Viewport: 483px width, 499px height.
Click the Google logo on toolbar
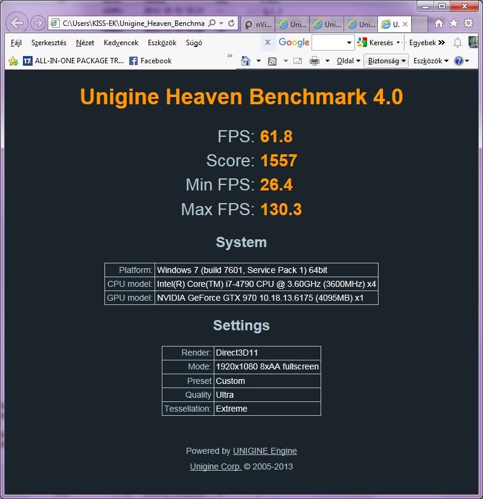(294, 42)
